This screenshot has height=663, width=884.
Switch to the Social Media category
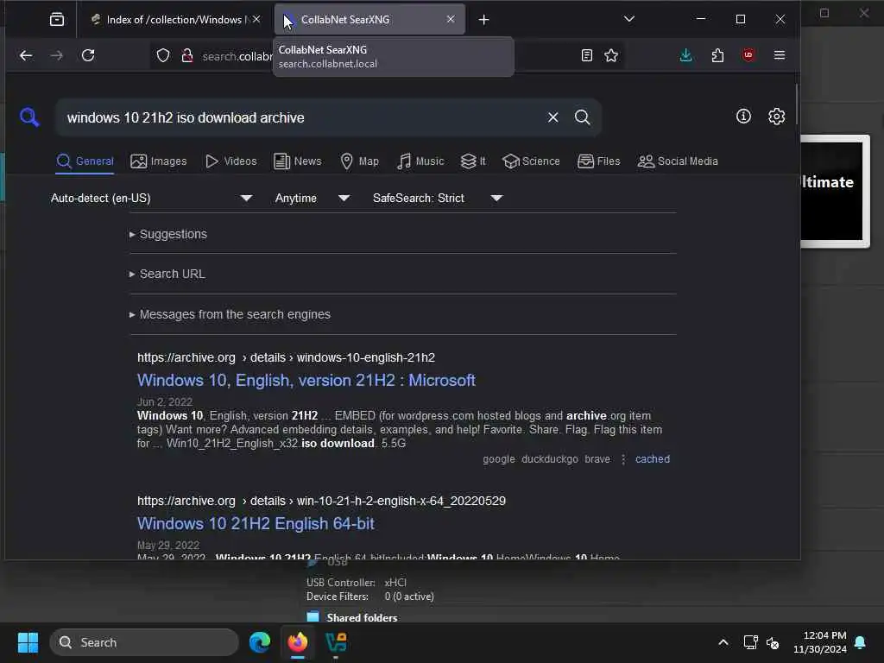point(678,161)
